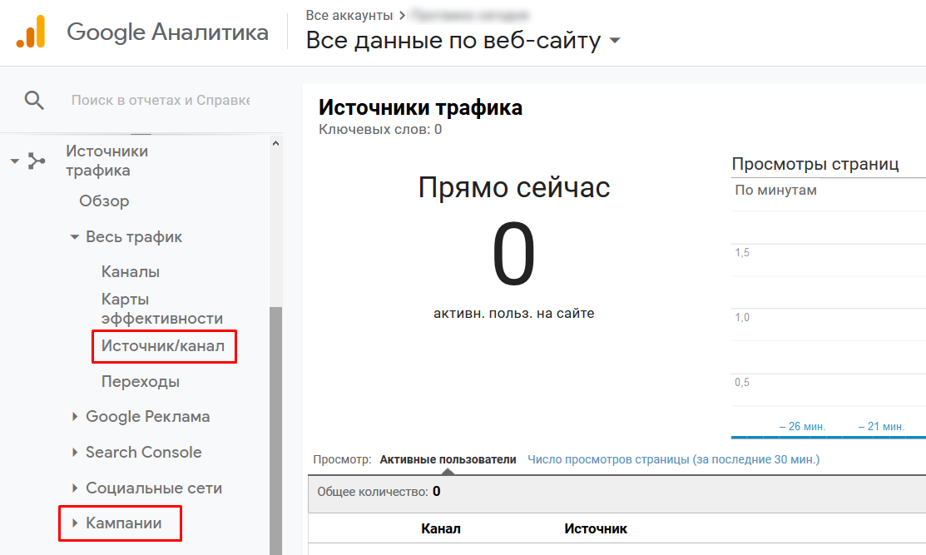
Task: Open the 'Все данные по веб-сайту' view dropdown
Action: pyautogui.click(x=615, y=40)
